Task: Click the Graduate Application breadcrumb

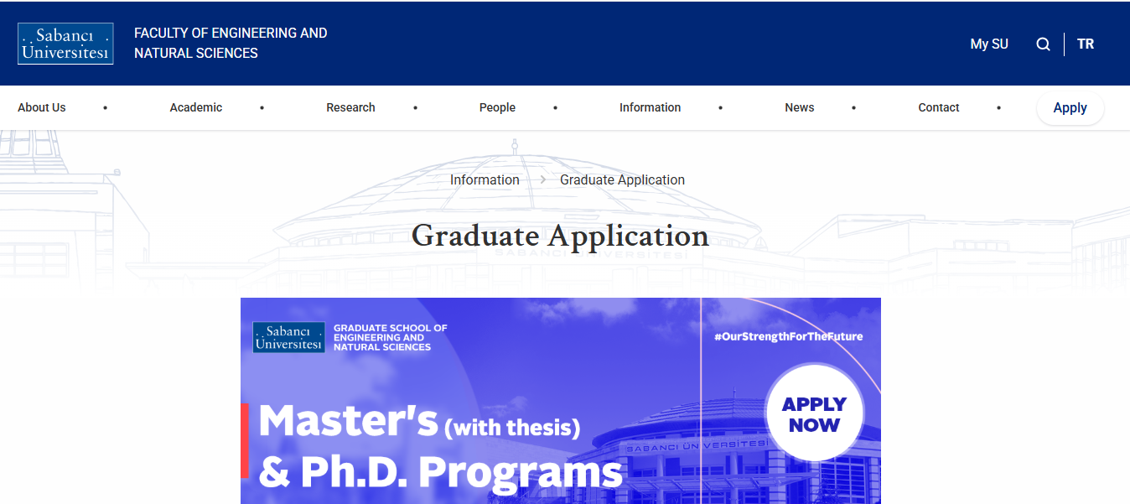Action: tap(622, 180)
